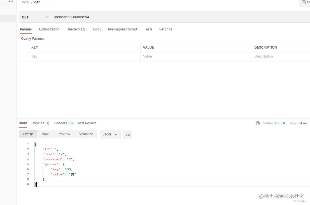Viewport: 310px width, 205px height.
Task: Click the Save icon button
Action: tap(304, 2)
